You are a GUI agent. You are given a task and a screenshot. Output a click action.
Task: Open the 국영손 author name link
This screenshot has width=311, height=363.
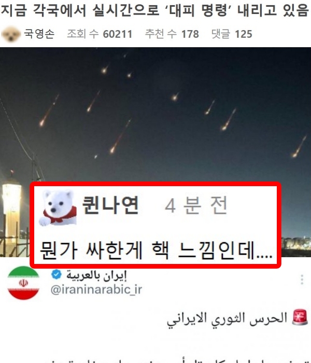39,34
